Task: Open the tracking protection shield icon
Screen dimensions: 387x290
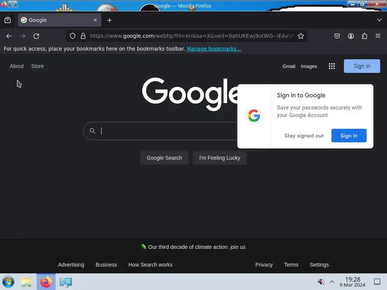Action: click(73, 36)
